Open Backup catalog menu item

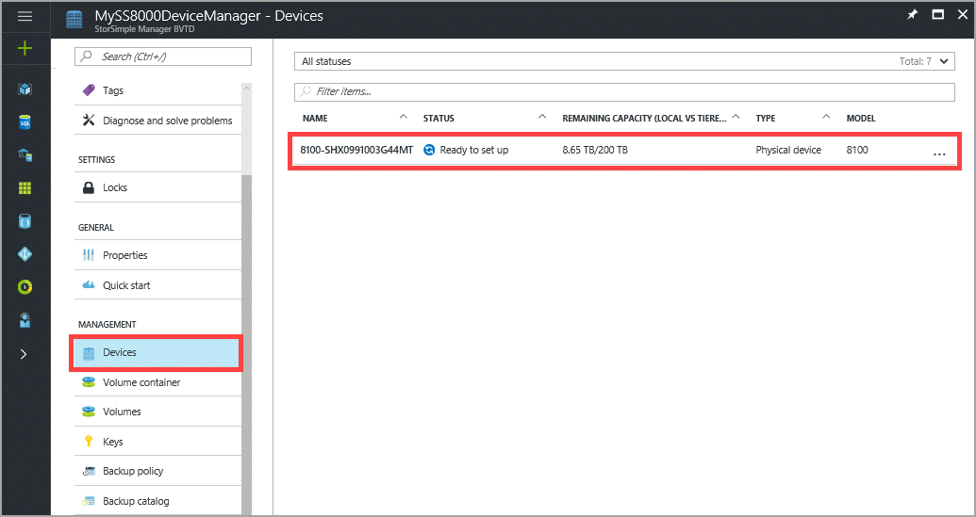tap(158, 501)
